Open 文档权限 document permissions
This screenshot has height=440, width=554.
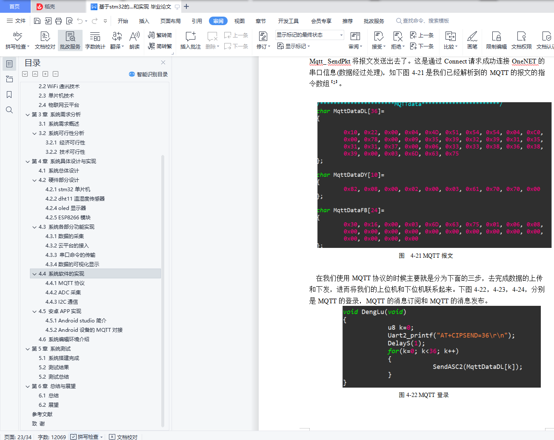point(522,40)
